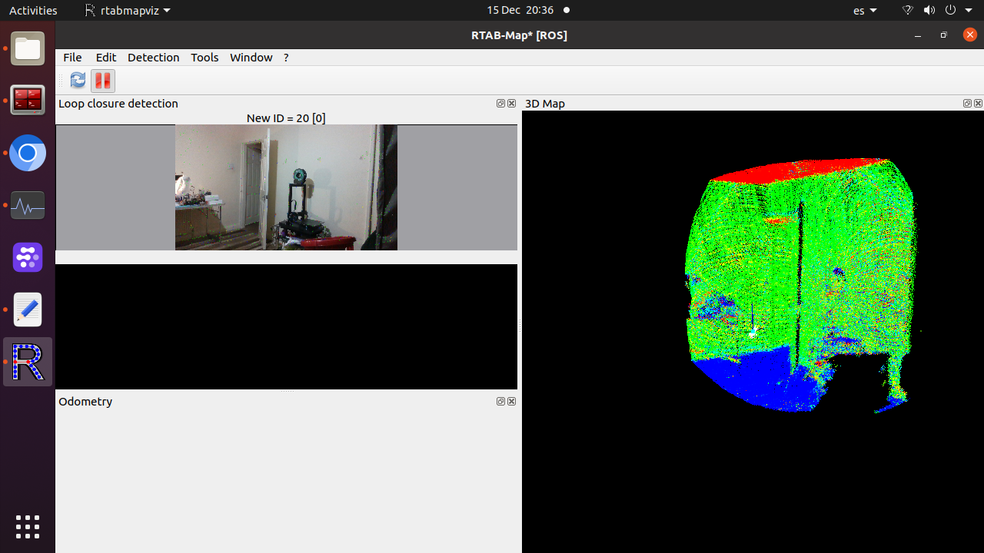Screen dimensions: 984x553
Task: Open the Tools menu
Action: [x=204, y=58]
